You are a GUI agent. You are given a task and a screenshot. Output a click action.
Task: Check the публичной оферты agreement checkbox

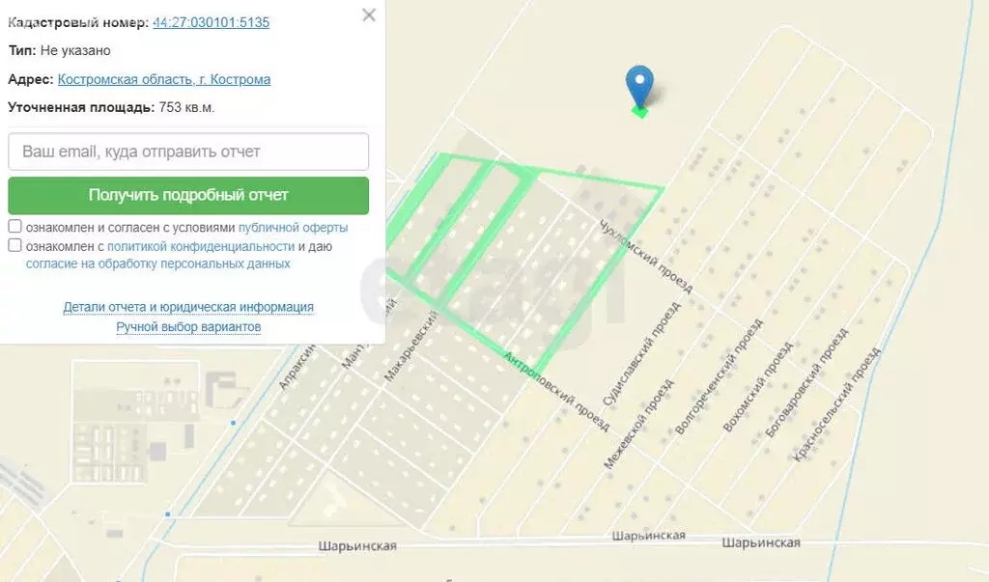pyautogui.click(x=15, y=227)
